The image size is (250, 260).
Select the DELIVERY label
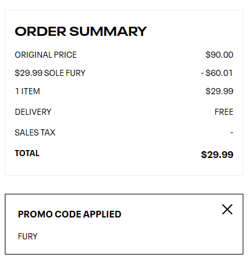click(x=33, y=112)
